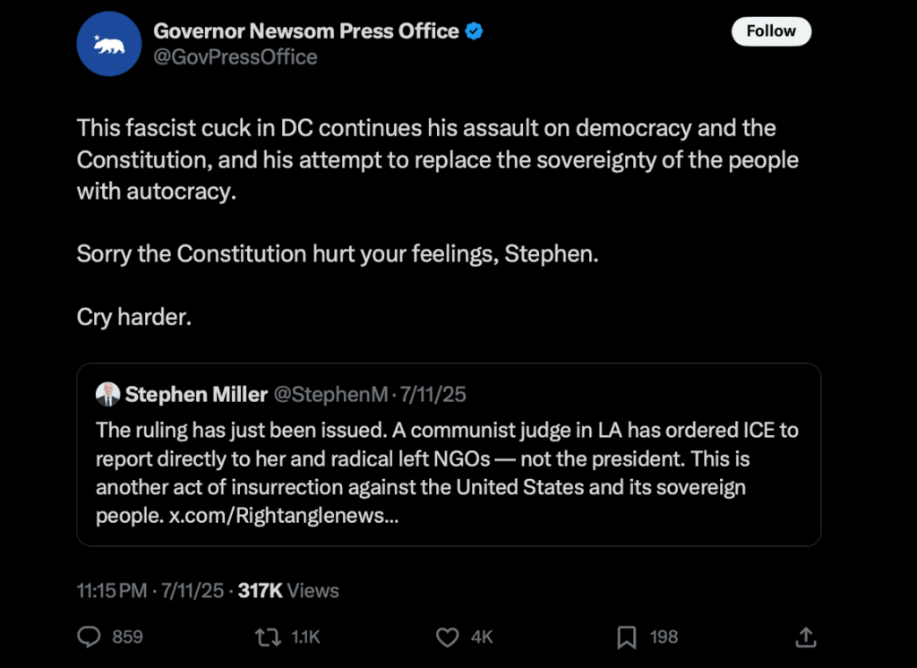This screenshot has height=668, width=917.
Task: Click the @StephenM handle
Action: click(x=330, y=395)
